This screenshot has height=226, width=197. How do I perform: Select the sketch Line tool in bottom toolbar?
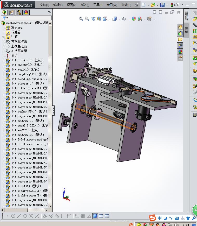[19, 216]
